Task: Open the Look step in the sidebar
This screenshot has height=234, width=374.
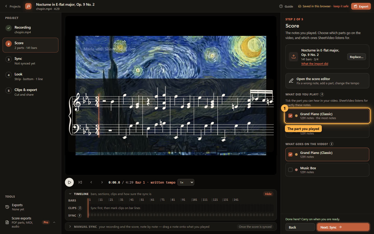Action: point(30,76)
